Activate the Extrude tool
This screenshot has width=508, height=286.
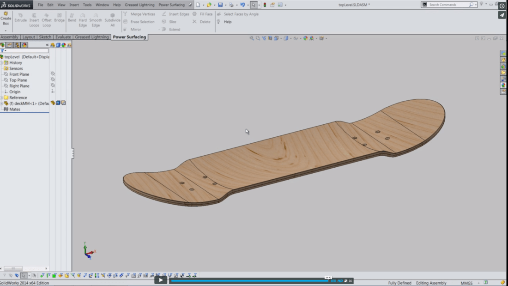tap(20, 18)
